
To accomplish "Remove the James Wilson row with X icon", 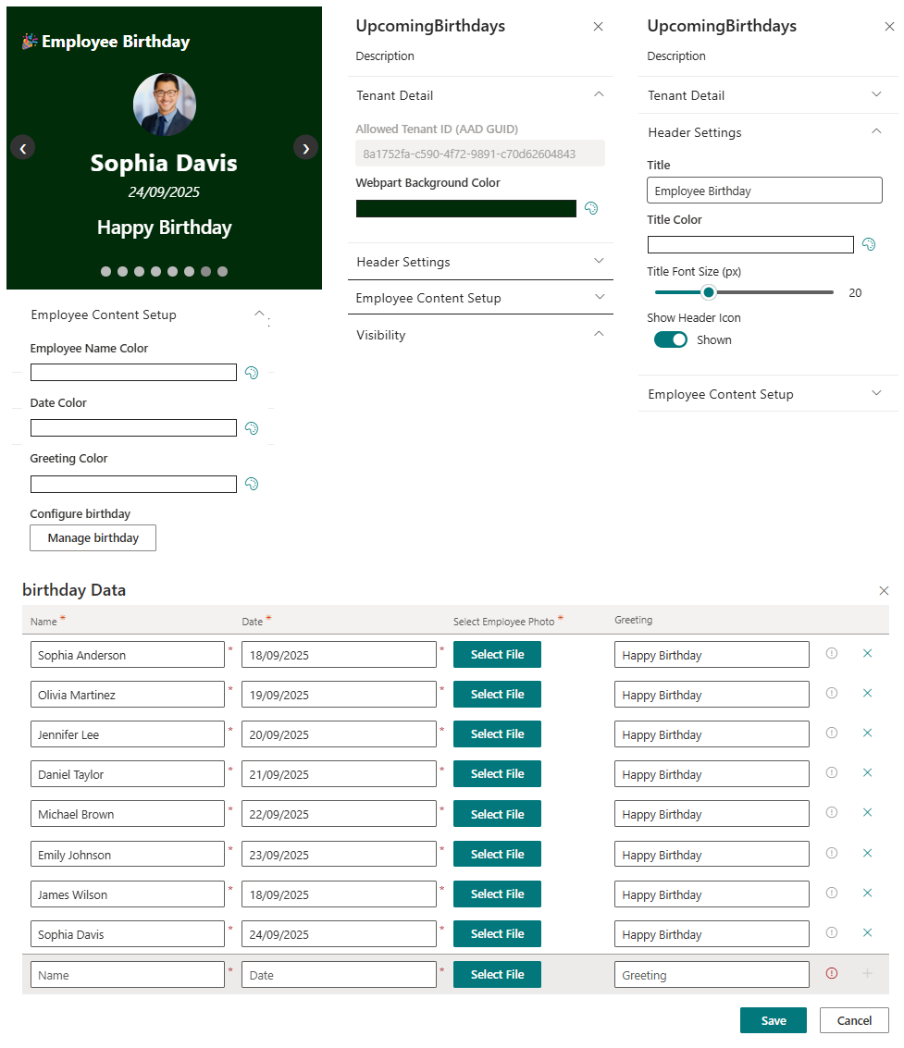I will (x=867, y=893).
